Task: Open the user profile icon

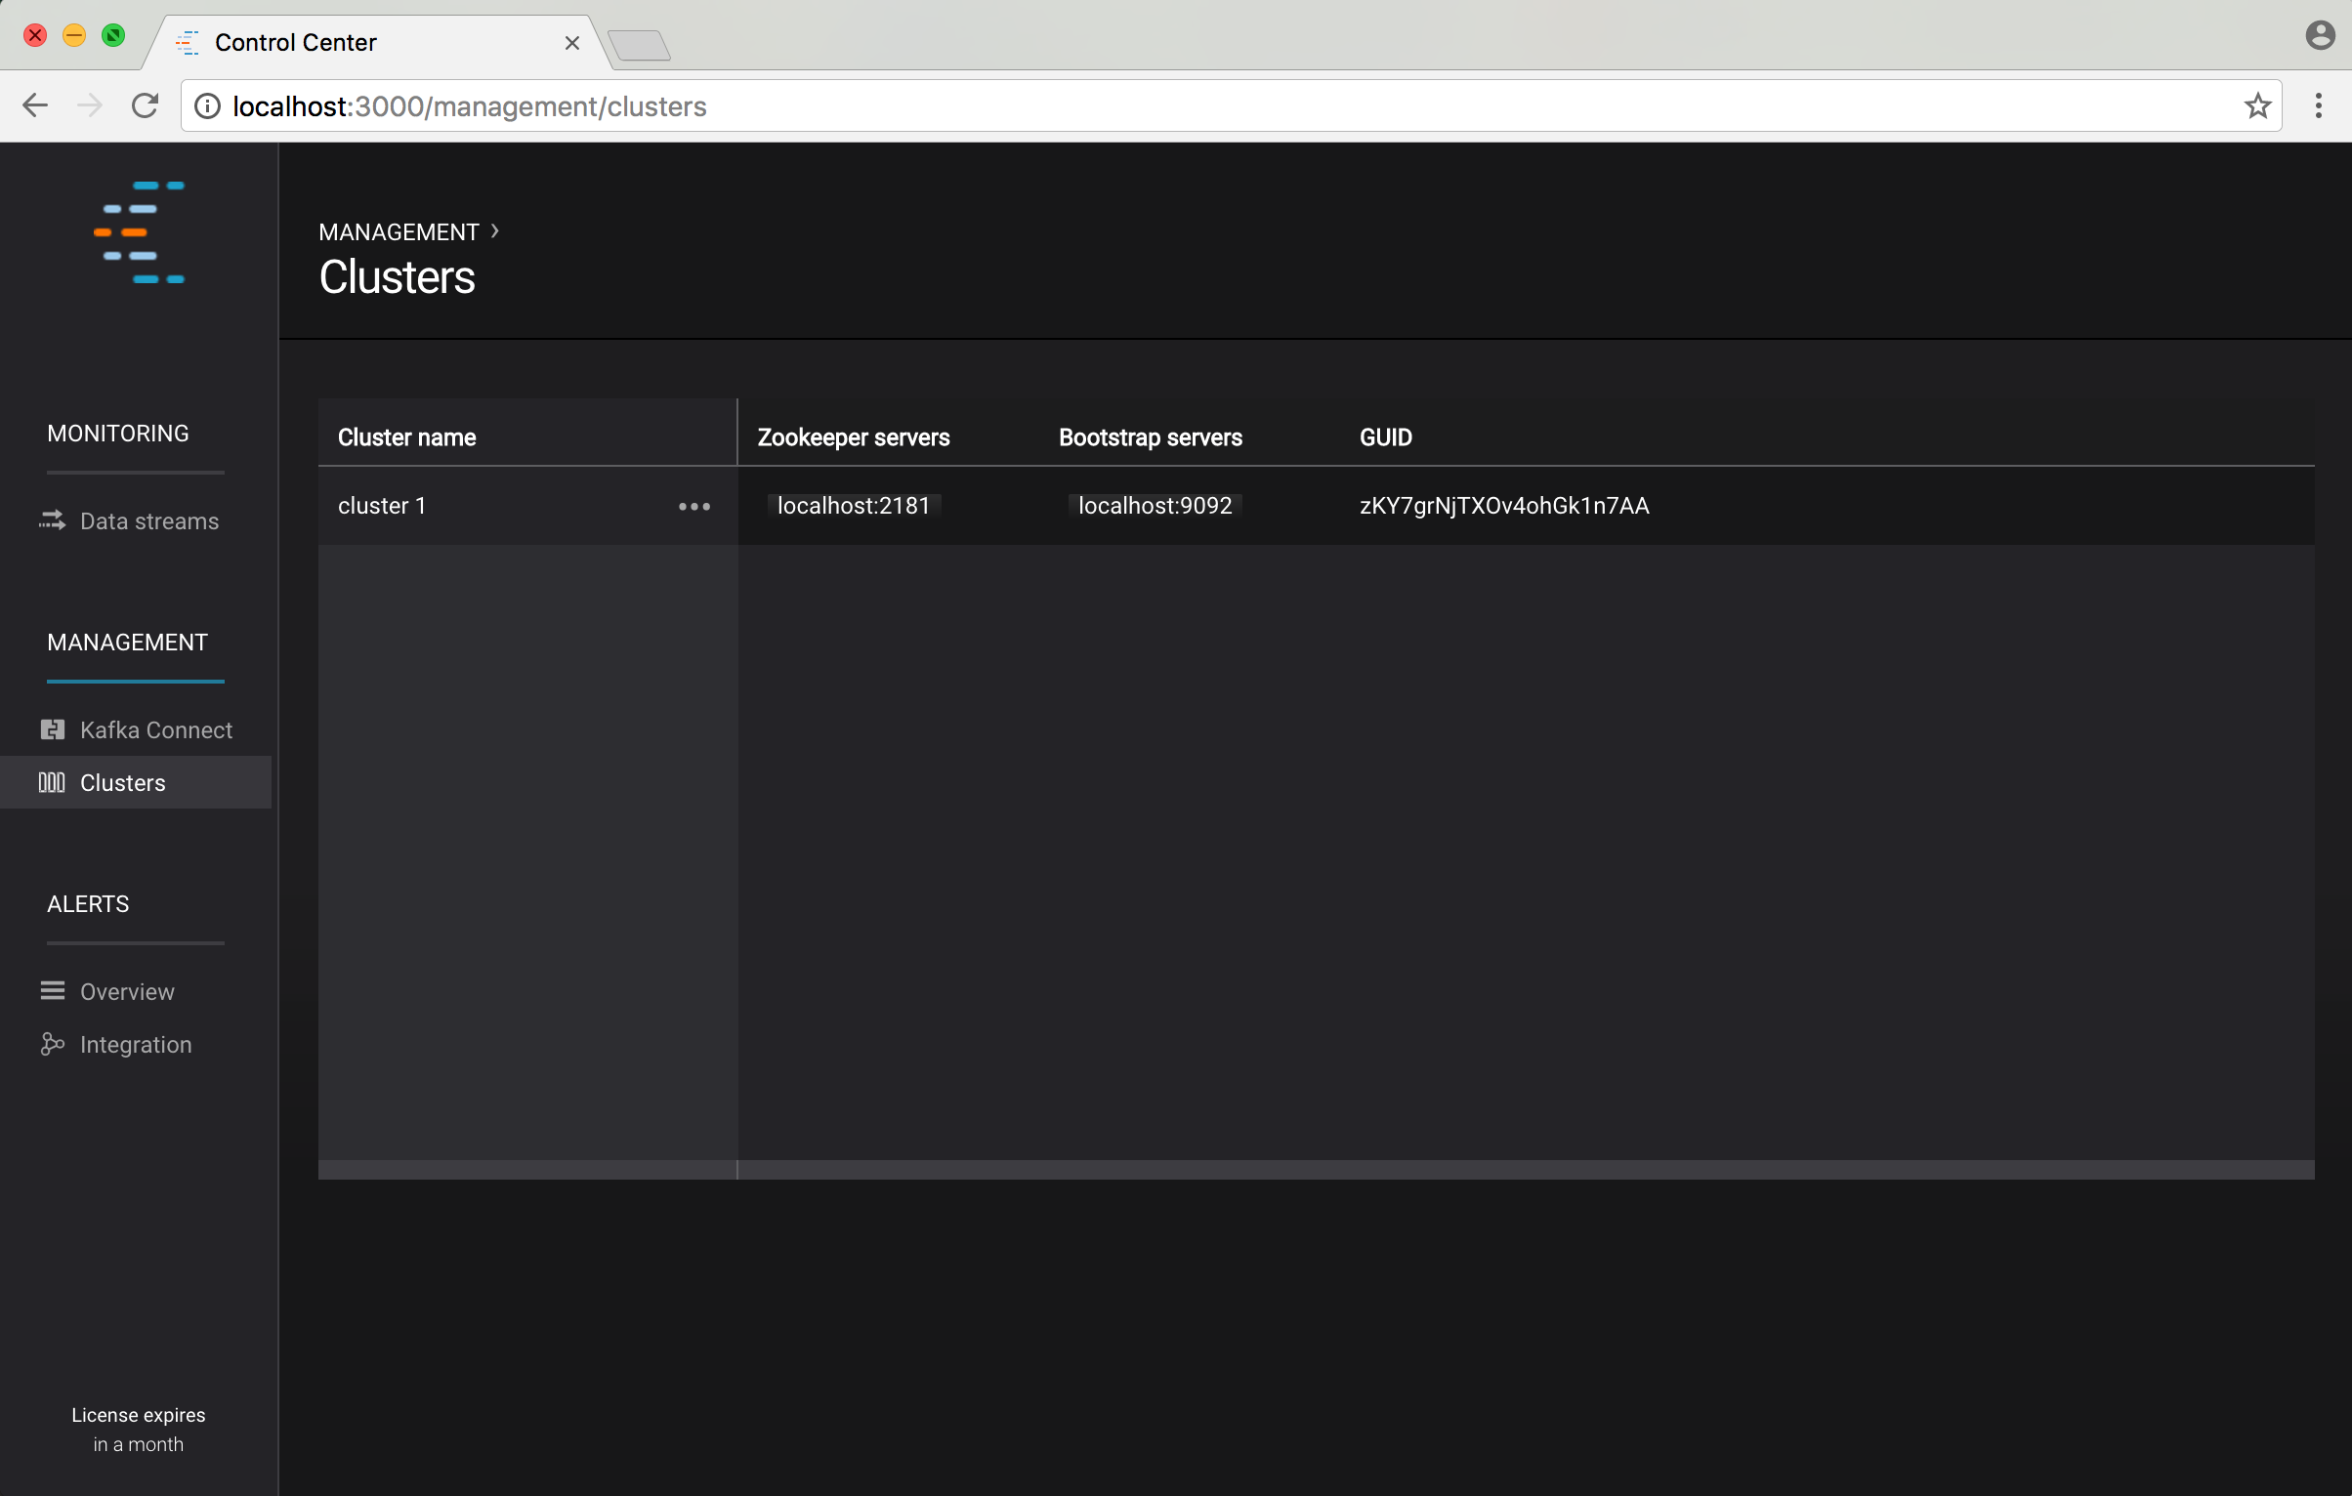Action: [x=2320, y=36]
